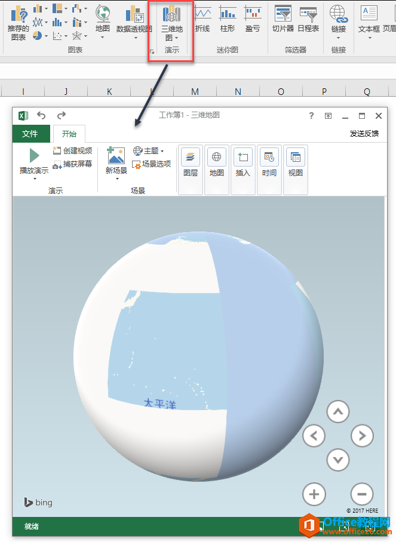This screenshot has height=542, width=396.
Task: Click 发送反馈 to send feedback
Action: (364, 134)
